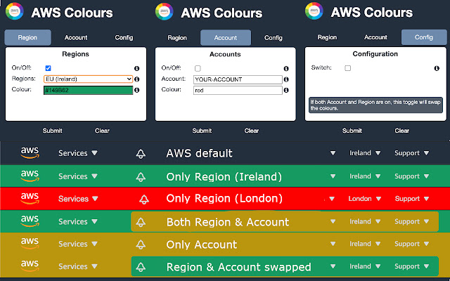
Task: Click the green Regions colour field
Action: coord(88,91)
